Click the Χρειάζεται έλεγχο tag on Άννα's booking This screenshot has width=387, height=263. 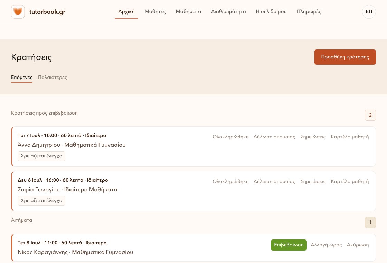pos(41,156)
